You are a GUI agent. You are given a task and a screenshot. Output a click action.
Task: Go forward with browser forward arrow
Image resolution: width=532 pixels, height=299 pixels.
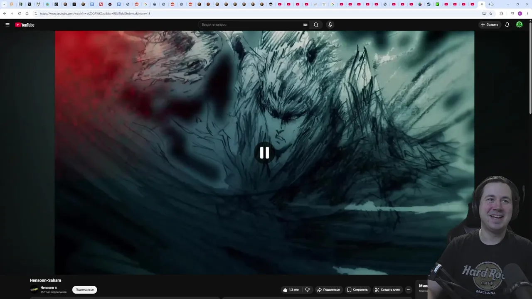click(x=12, y=13)
